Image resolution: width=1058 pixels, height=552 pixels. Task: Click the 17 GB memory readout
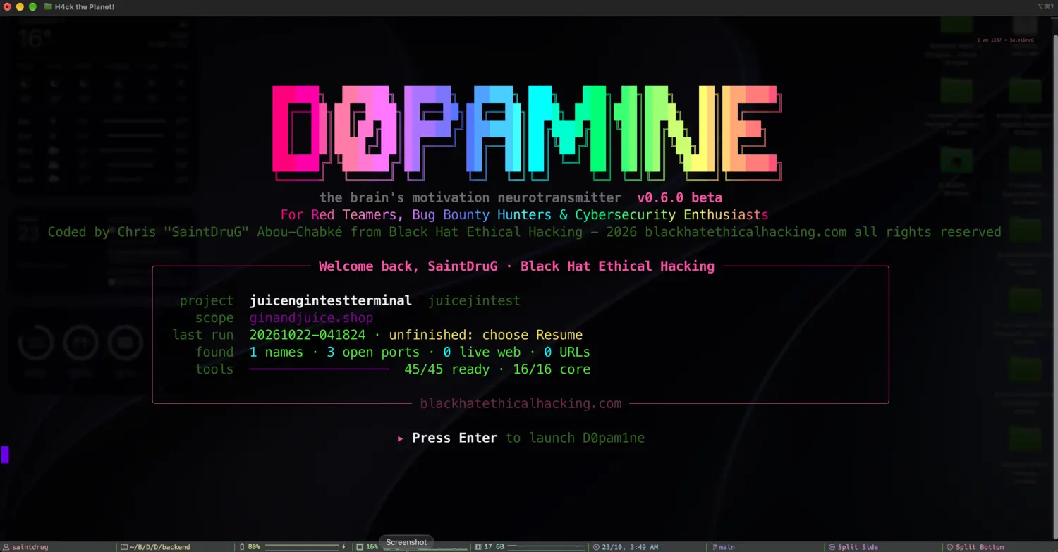point(494,547)
